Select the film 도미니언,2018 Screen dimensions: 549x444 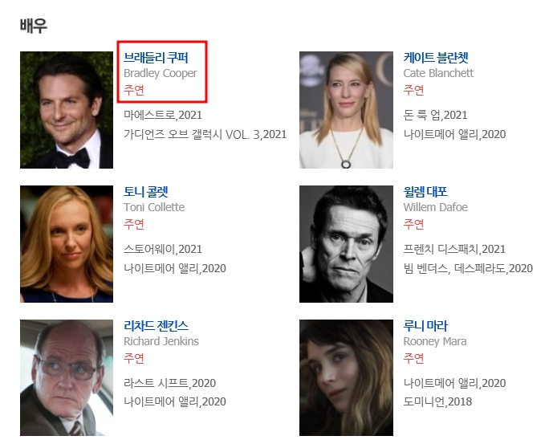coord(437,401)
